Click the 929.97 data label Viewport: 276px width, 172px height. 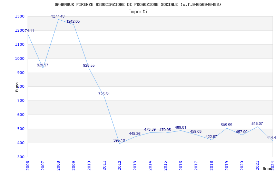pos(42,65)
